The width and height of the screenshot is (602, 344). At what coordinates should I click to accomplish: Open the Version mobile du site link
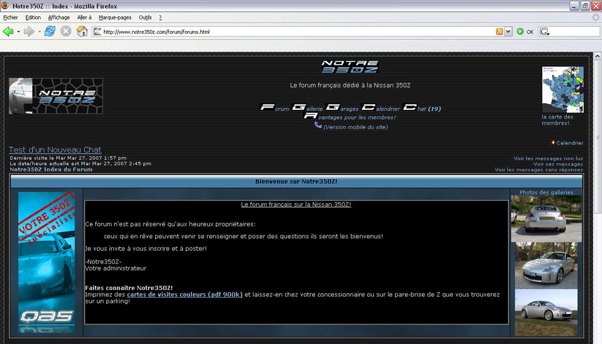[356, 127]
